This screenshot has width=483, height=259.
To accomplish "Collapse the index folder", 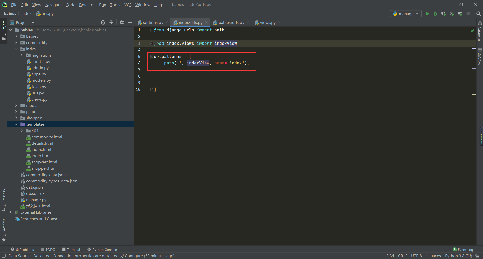I will coord(16,49).
